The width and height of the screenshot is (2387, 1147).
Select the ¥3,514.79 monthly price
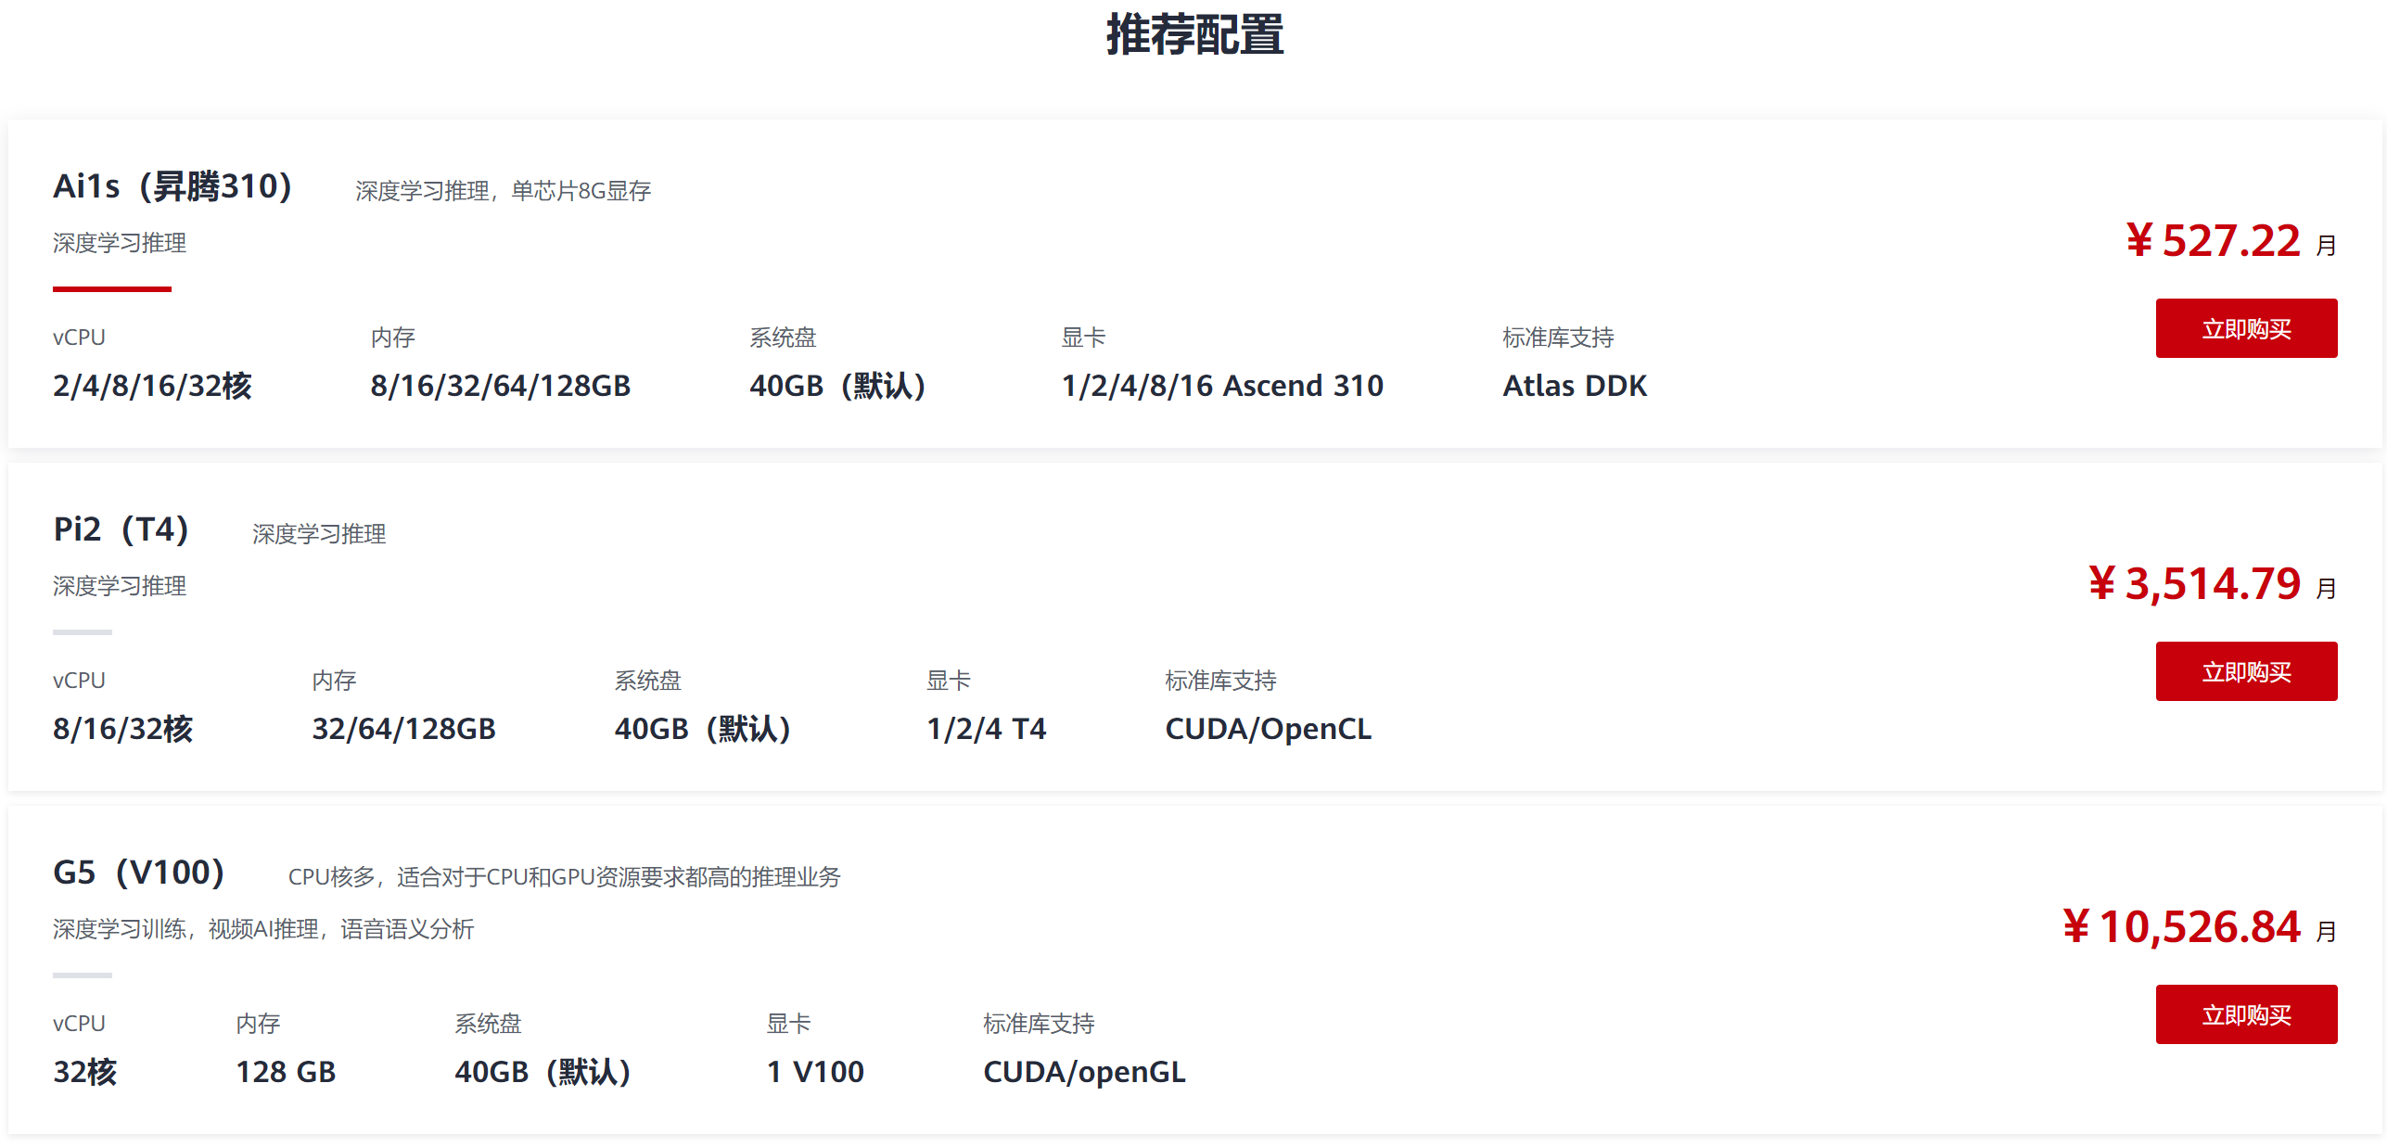pos(2194,584)
